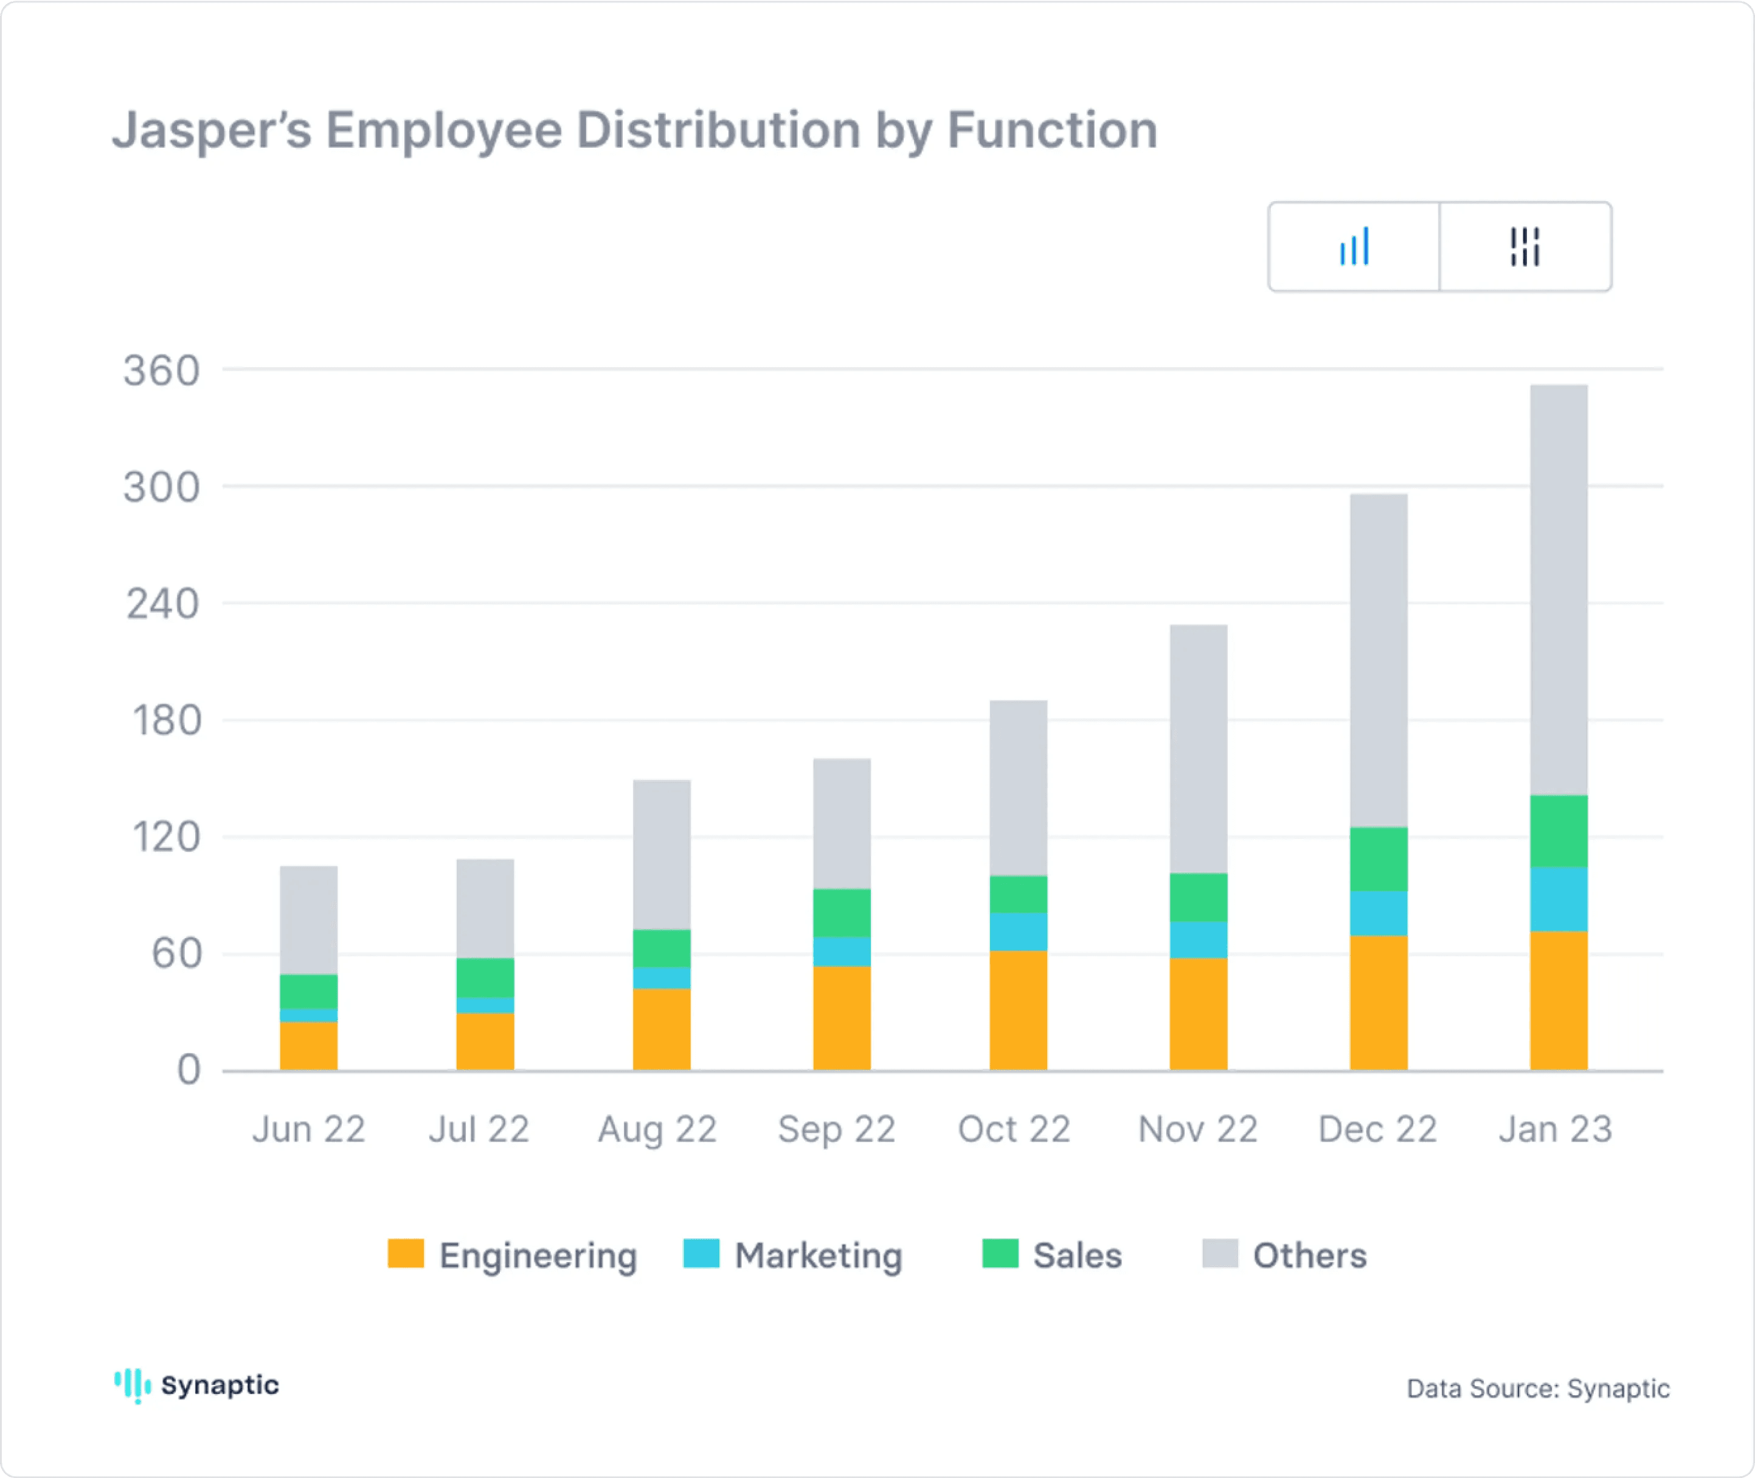Click the Sep 22 Engineering bar segment
This screenshot has width=1755, height=1478.
coord(842,1017)
